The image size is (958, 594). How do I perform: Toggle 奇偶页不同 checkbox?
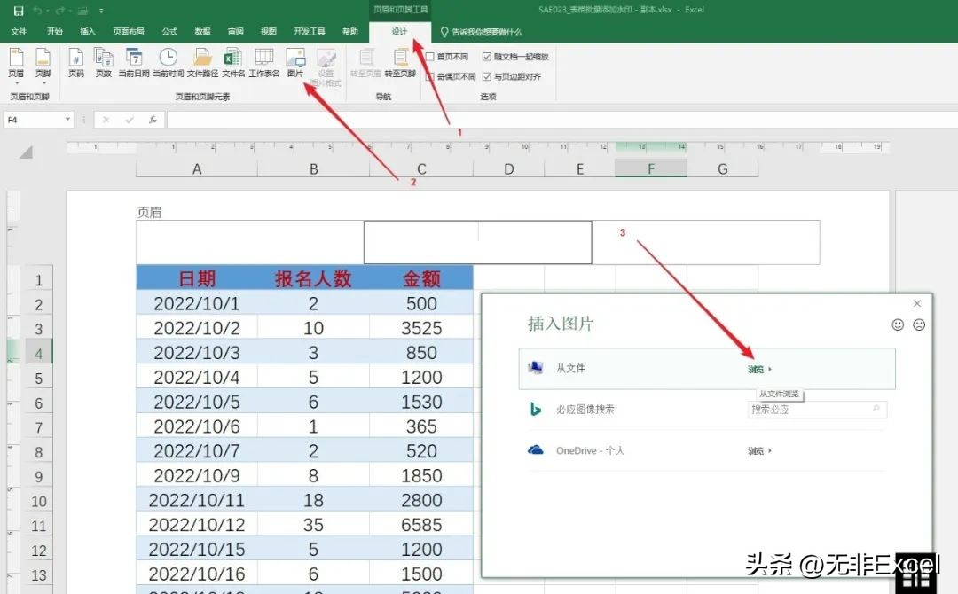430,77
